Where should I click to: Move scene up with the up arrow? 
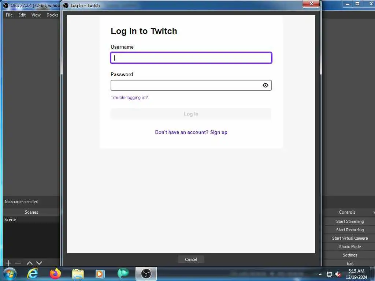29,263
